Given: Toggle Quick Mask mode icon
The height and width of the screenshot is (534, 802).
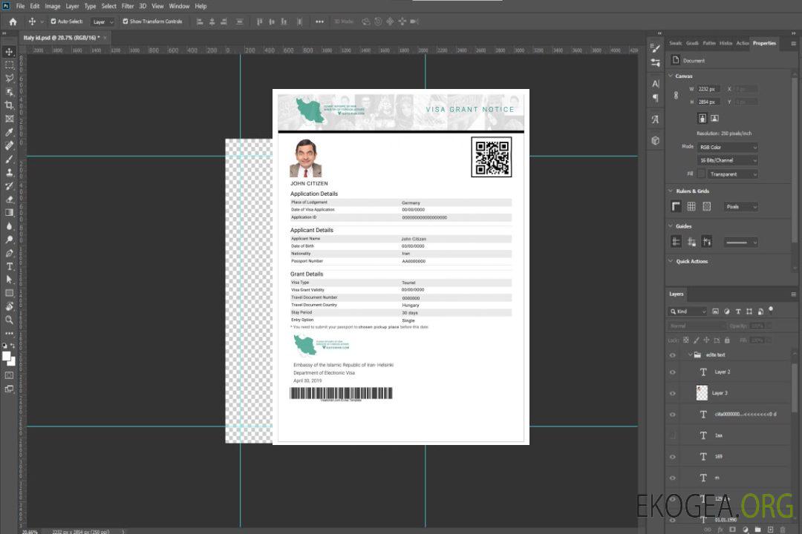Looking at the screenshot, I should [x=9, y=375].
